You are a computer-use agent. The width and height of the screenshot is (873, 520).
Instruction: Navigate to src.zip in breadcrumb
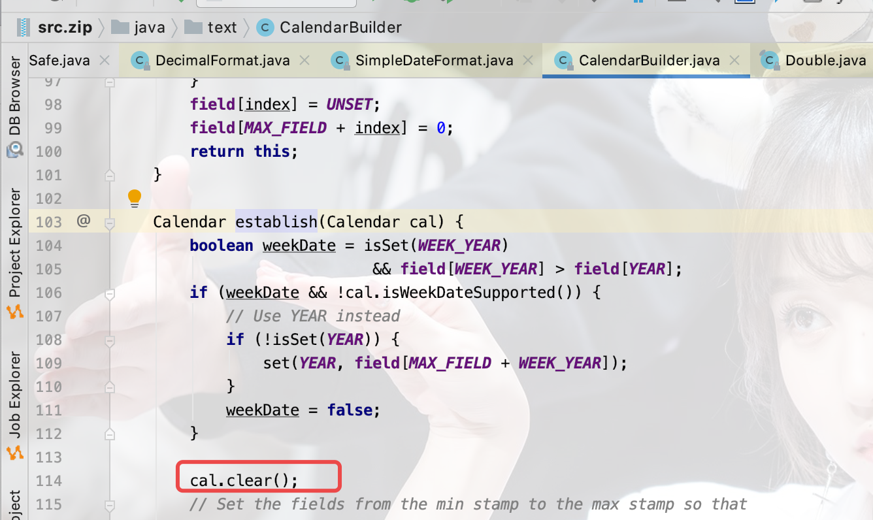click(x=65, y=27)
